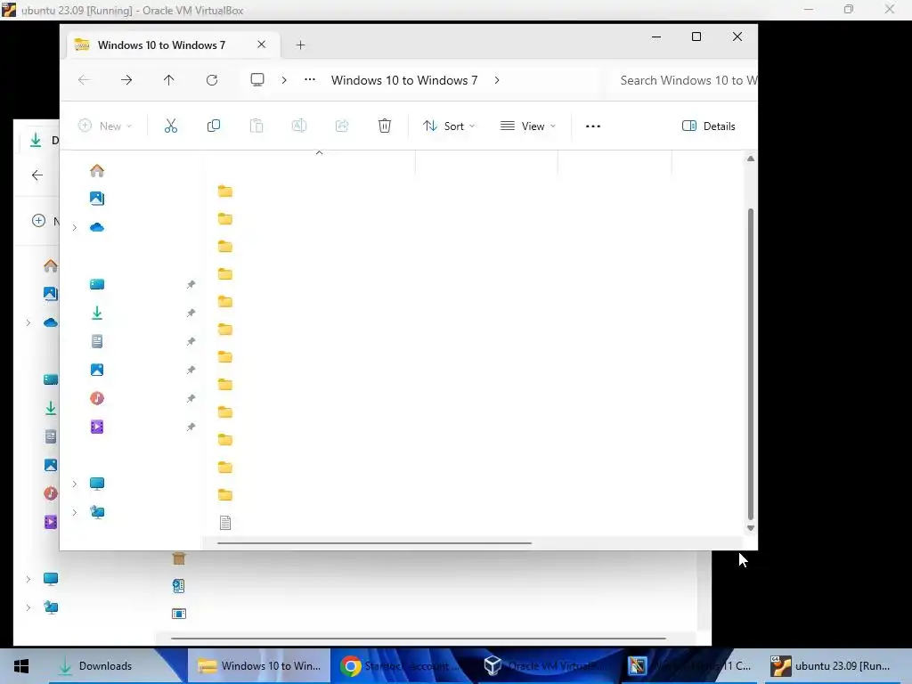The width and height of the screenshot is (912, 684).
Task: Switch to Oracle VM VirtualBox taskbar button
Action: coord(546,666)
